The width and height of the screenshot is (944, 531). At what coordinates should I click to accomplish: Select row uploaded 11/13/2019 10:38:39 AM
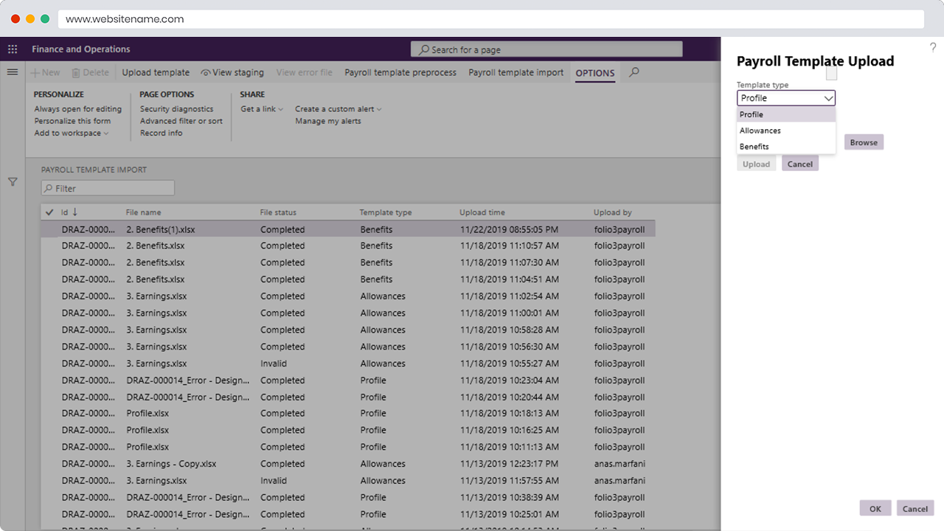pyautogui.click(x=348, y=498)
